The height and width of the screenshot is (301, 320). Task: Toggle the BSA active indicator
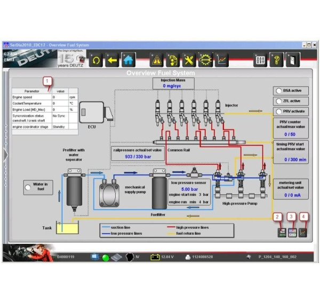[x=279, y=91]
